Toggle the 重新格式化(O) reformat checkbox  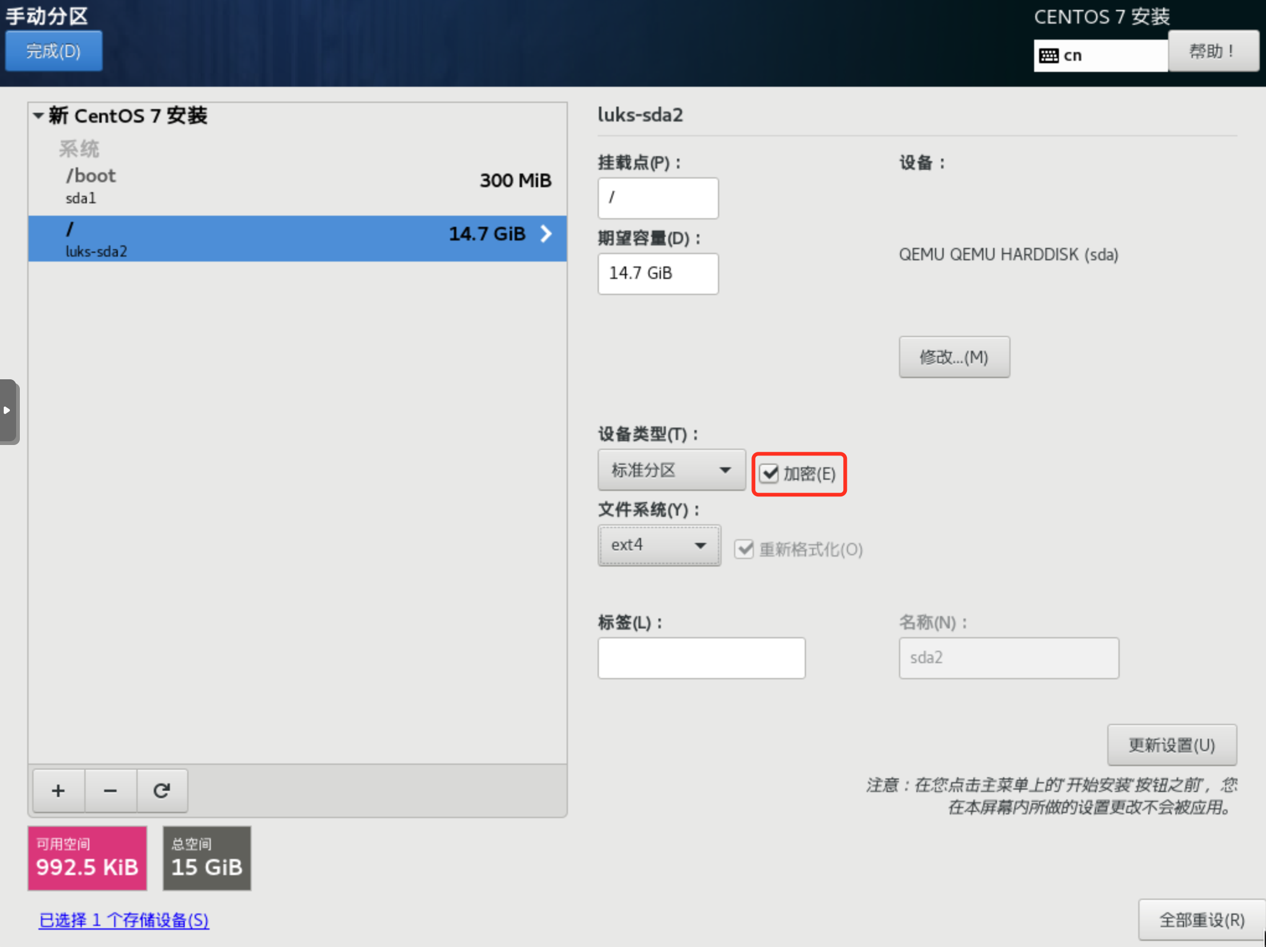(744, 549)
